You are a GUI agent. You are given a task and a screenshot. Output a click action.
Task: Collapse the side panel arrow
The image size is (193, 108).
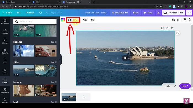tap(60, 60)
